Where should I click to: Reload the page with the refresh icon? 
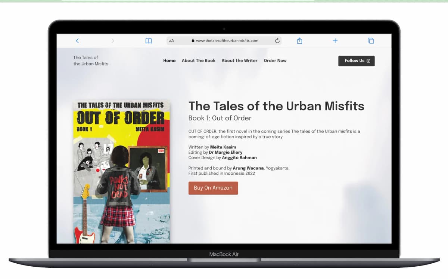tap(277, 41)
